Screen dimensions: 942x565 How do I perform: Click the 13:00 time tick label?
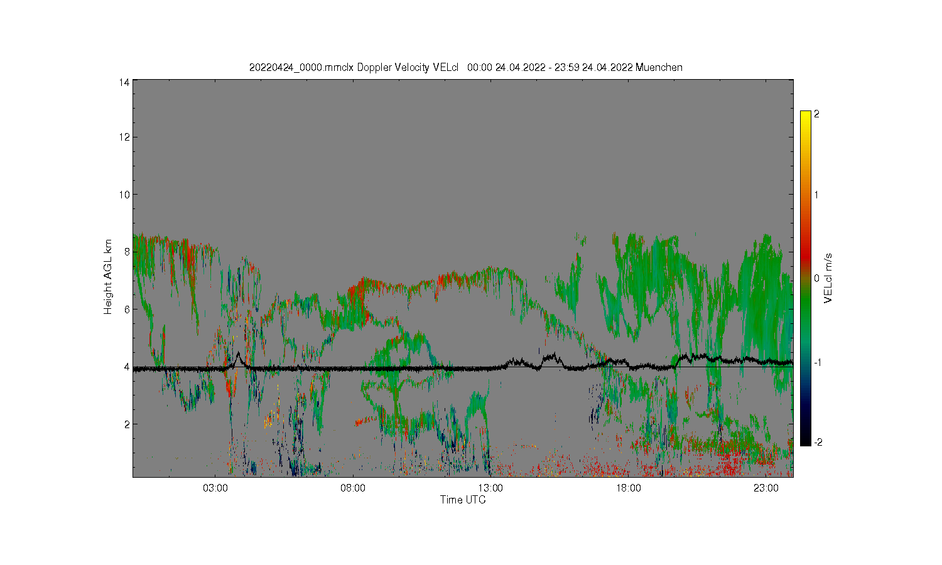(x=490, y=488)
